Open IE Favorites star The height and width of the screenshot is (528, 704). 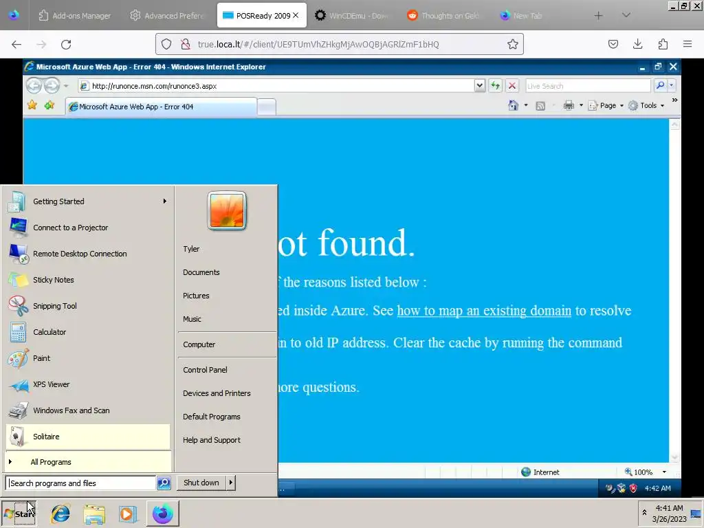tap(32, 105)
